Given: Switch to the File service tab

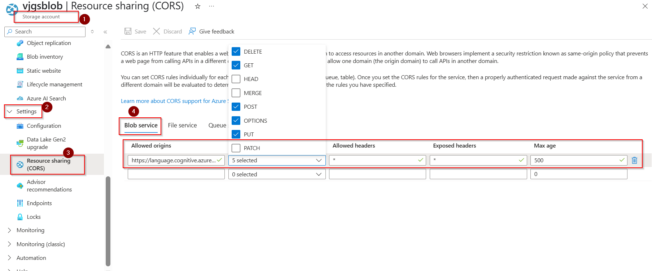Looking at the screenshot, I should pos(182,125).
